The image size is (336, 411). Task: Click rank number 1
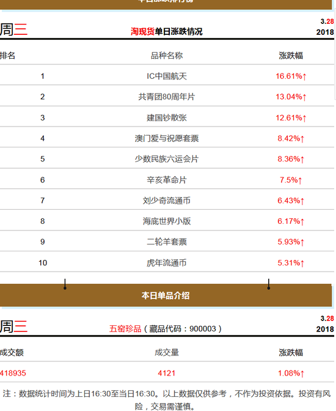tap(42, 76)
